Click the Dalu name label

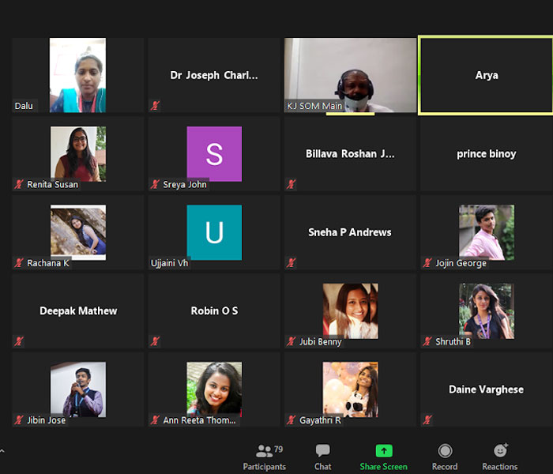(x=24, y=106)
